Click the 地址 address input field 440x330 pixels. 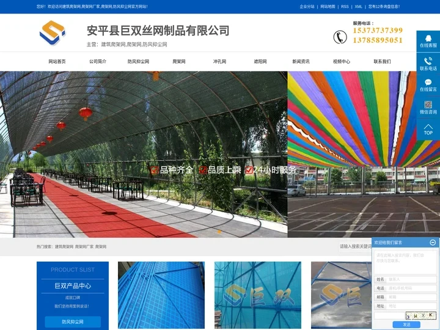point(412,306)
